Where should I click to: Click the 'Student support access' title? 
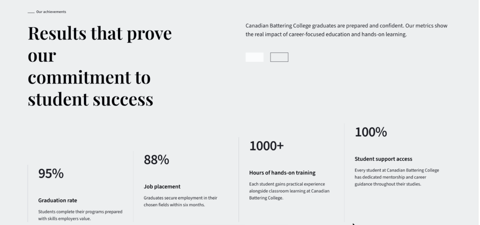[383, 159]
